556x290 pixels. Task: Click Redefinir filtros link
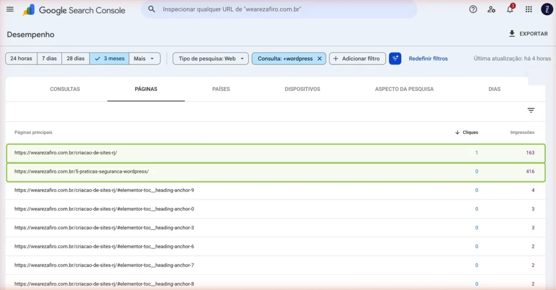pos(428,59)
